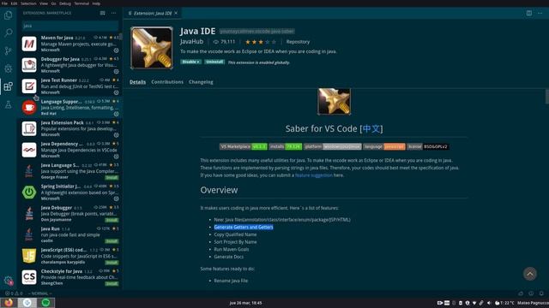Open Firefox from the taskbar
549x308 pixels.
pyautogui.click(x=9, y=302)
